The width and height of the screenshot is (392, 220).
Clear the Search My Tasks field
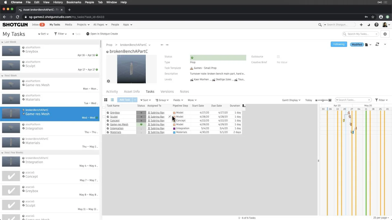point(376,34)
